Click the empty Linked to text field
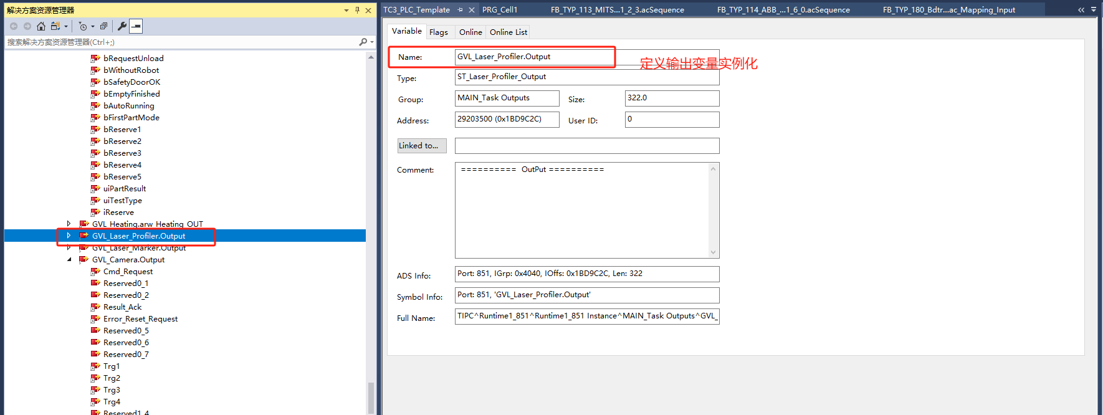 (587, 146)
